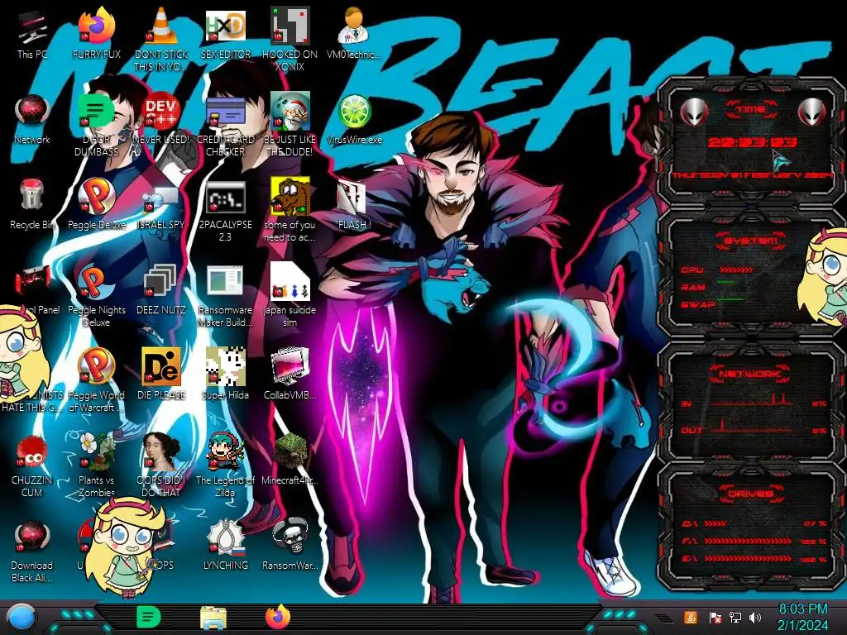Open the Minecraft4Fr... grass block icon
Viewport: 847px width, 635px height.
pos(290,459)
